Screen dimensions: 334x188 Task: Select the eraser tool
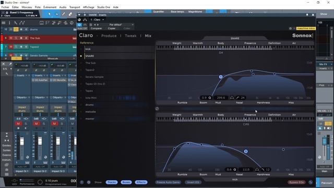(70, 14)
